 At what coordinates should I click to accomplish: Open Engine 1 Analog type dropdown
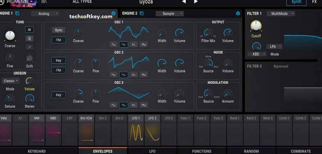45,14
